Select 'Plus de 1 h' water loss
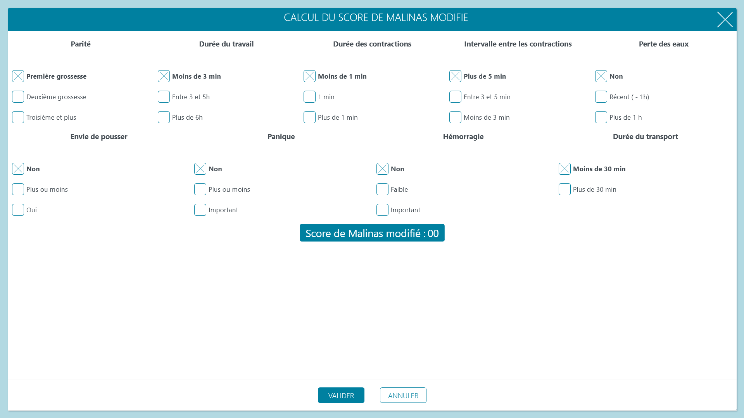Screen dimensions: 744x418 [x=601, y=117]
